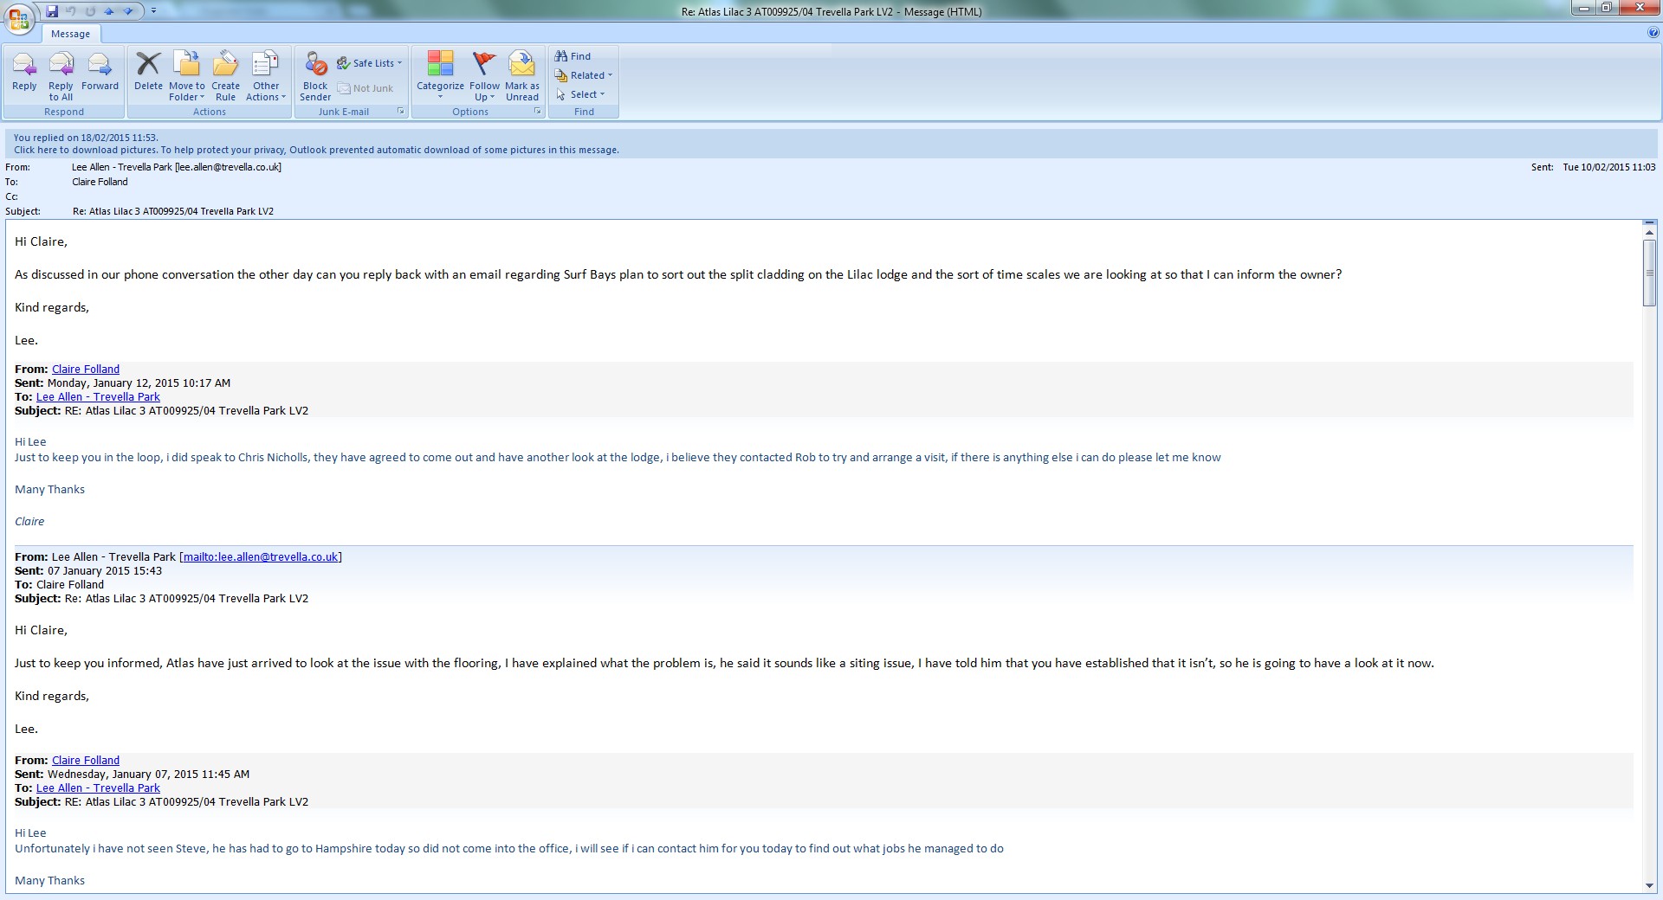This screenshot has height=900, width=1663.
Task: Open the Office button menu
Action: (x=18, y=18)
